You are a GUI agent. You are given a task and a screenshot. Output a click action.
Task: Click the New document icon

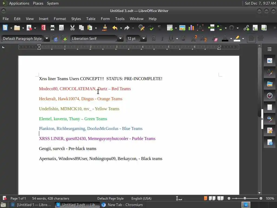(5, 28)
